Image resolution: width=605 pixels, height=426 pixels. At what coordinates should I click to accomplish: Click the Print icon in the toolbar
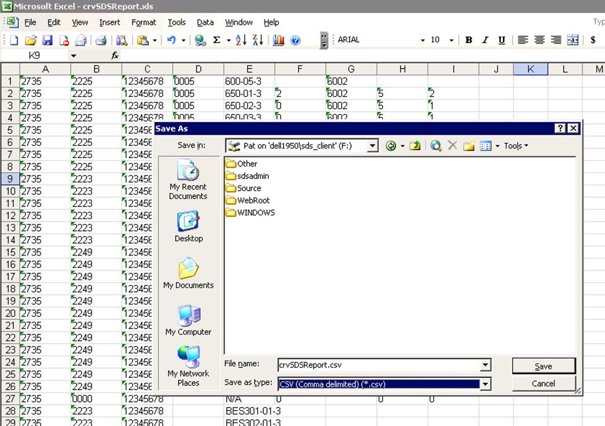click(101, 40)
